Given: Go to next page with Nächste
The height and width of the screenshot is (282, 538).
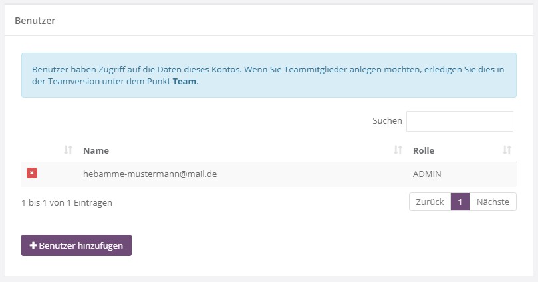Looking at the screenshot, I should pyautogui.click(x=493, y=202).
